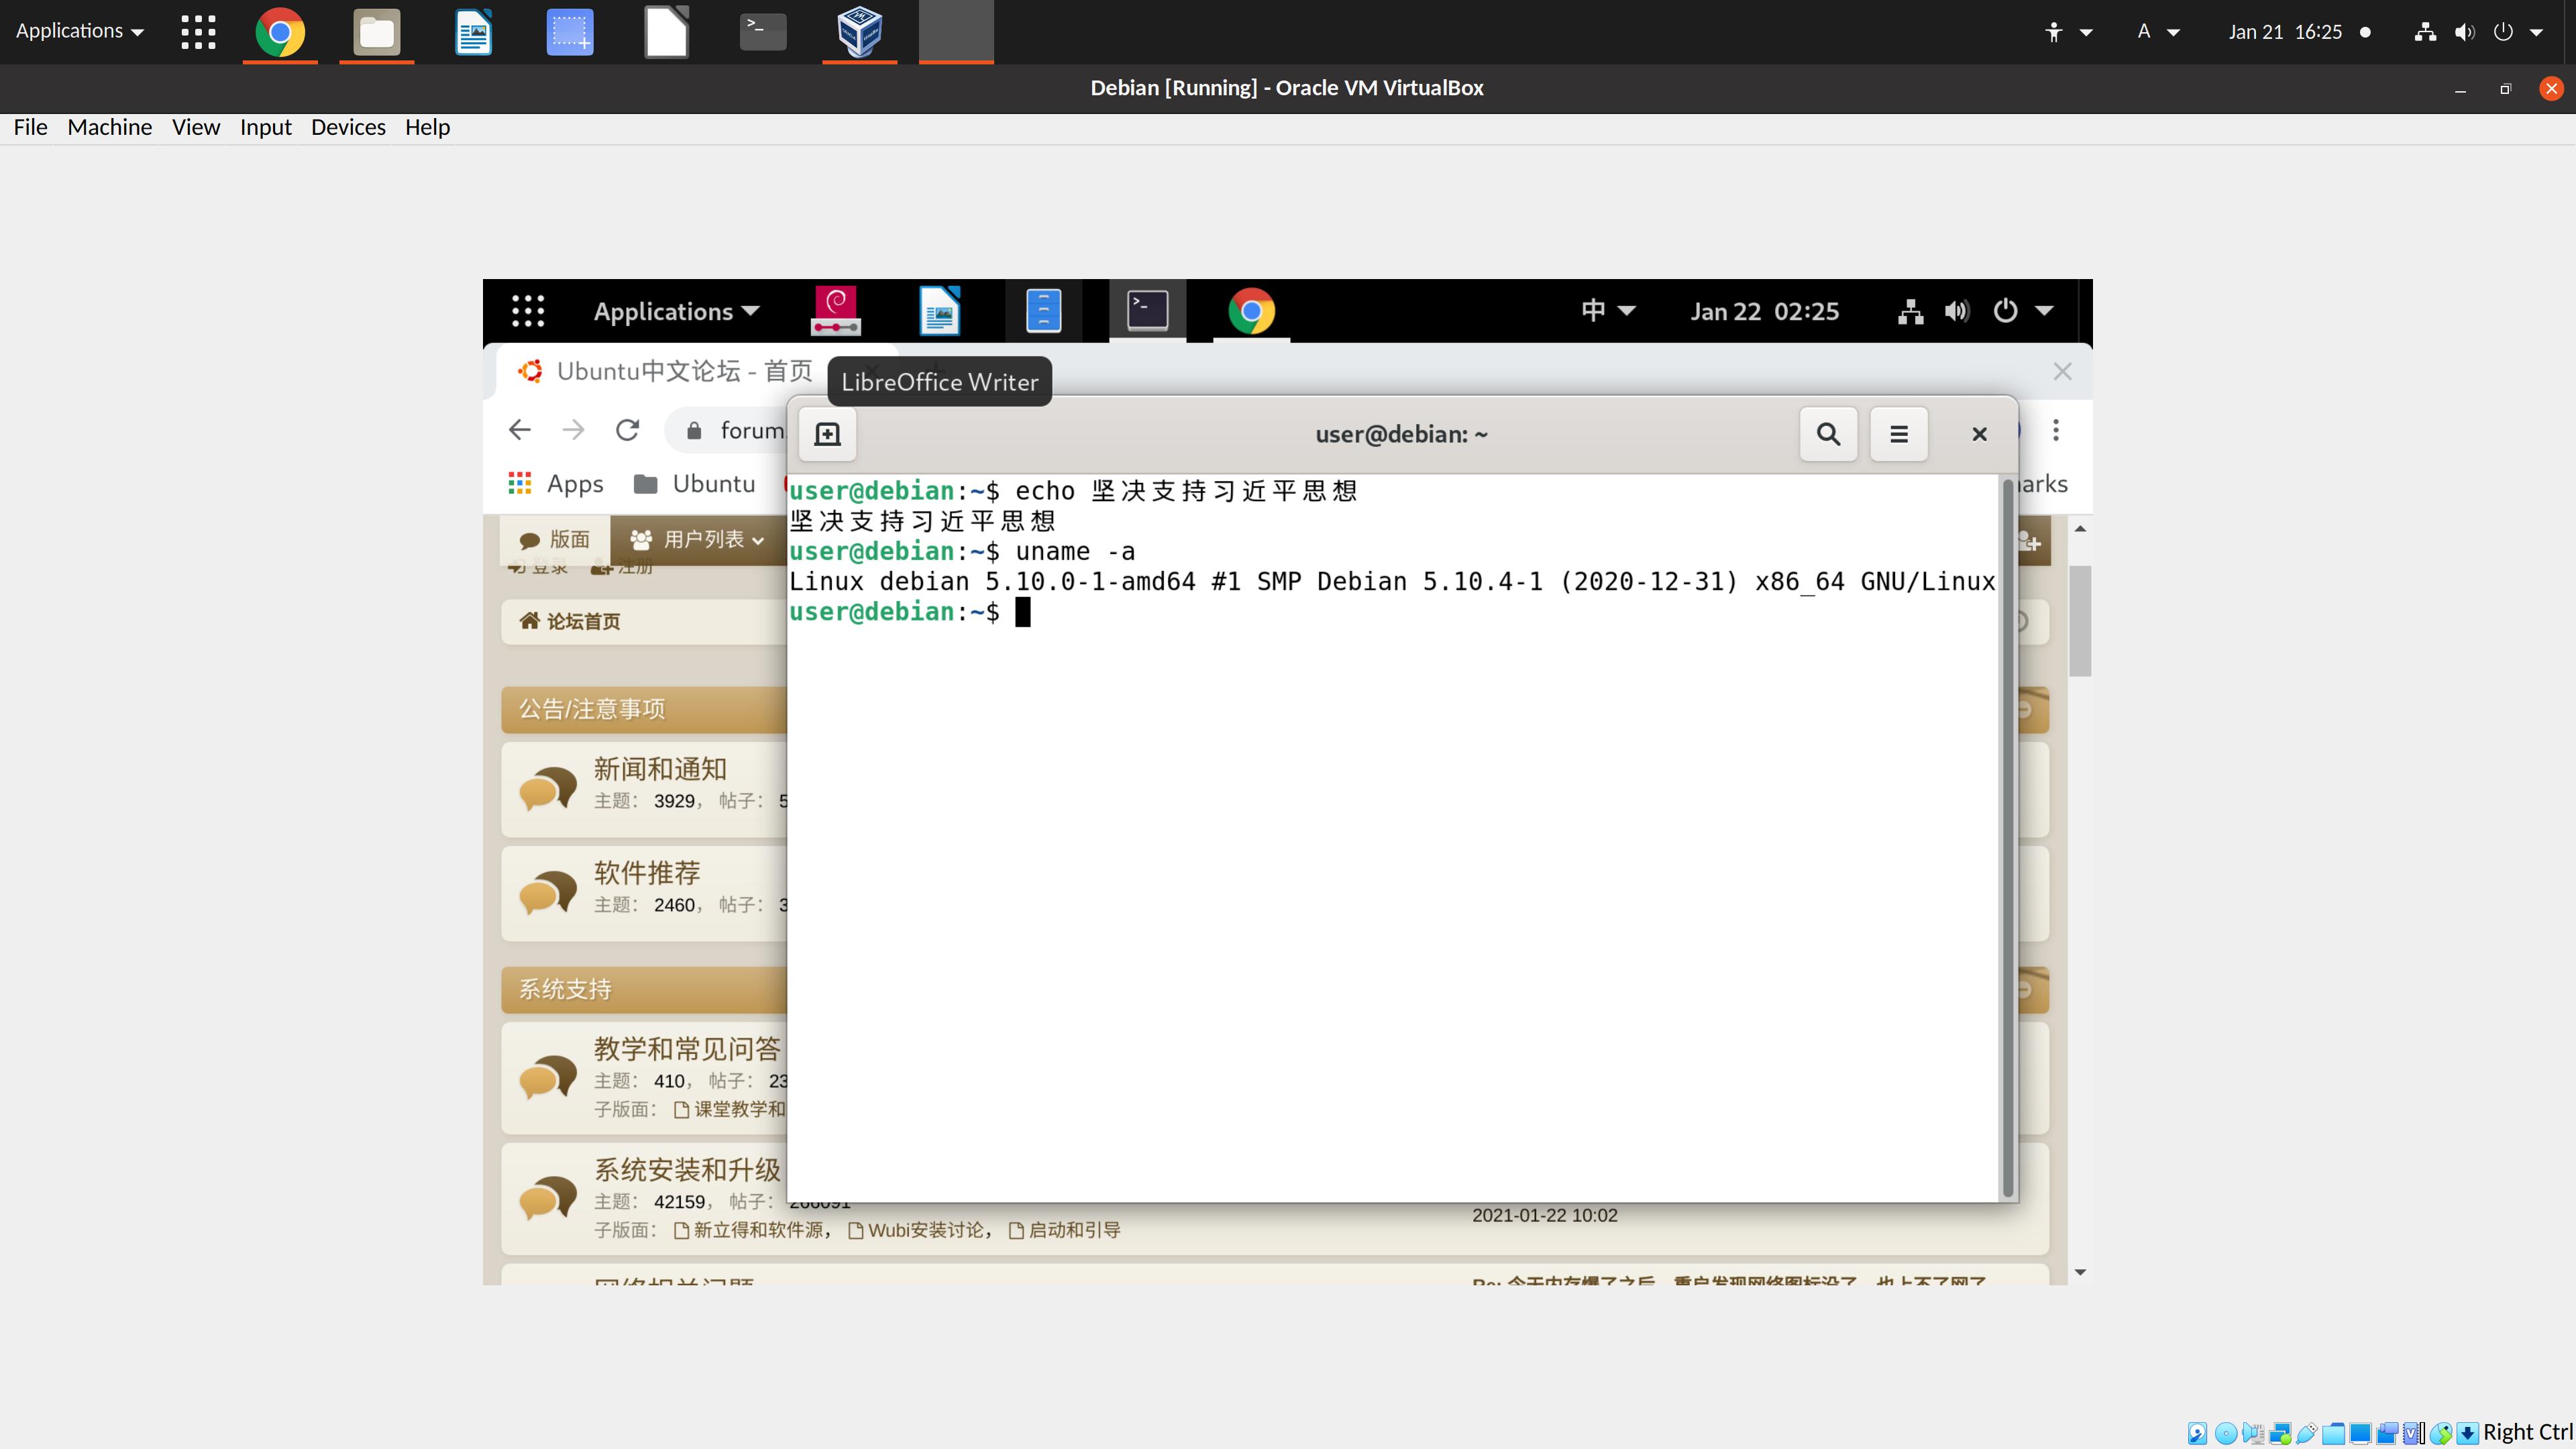Click new tab button in guest terminal headerbar
The height and width of the screenshot is (1449, 2576).
827,434
